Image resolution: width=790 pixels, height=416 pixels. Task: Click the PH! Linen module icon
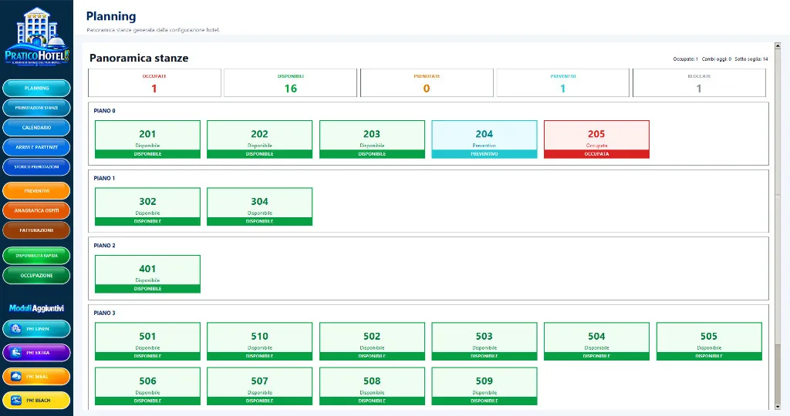15,329
